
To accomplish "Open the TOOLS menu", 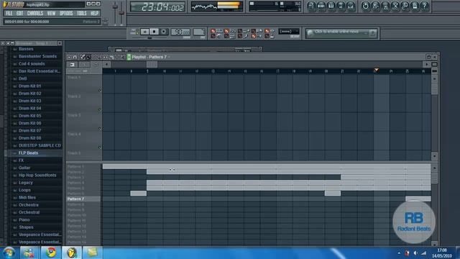I will pos(81,14).
